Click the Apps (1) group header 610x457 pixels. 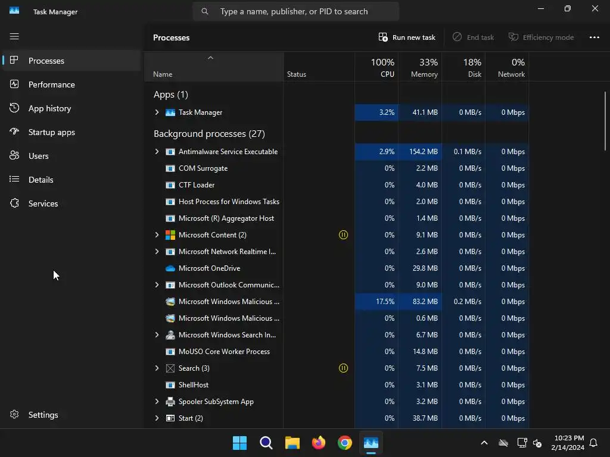click(171, 95)
